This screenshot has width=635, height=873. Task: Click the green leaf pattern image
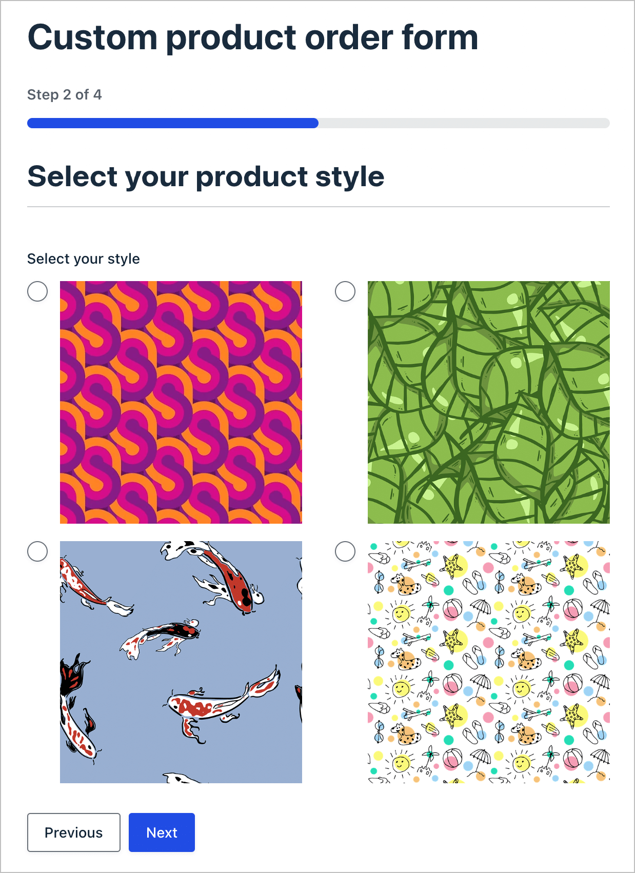click(489, 402)
